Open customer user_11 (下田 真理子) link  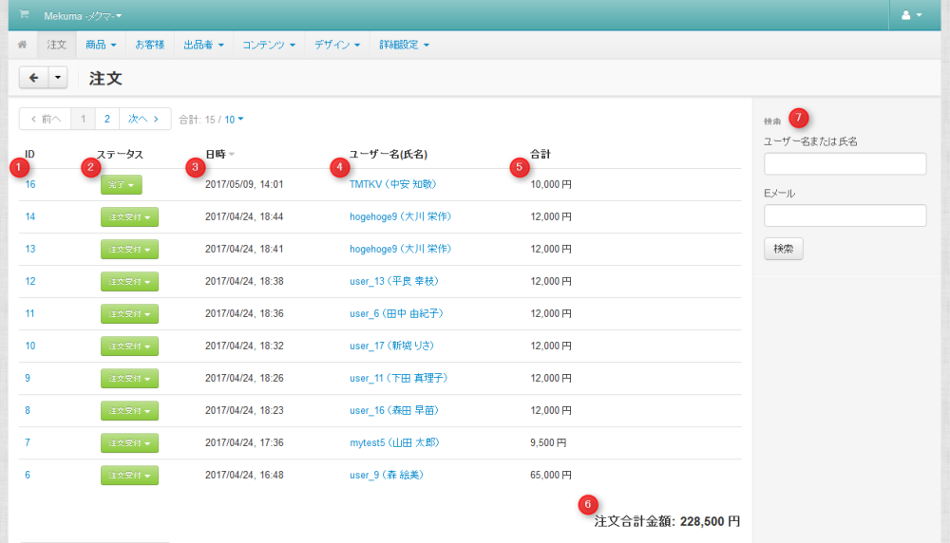pos(399,378)
